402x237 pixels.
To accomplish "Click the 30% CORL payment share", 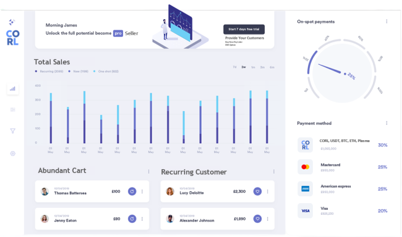I will (x=382, y=145).
